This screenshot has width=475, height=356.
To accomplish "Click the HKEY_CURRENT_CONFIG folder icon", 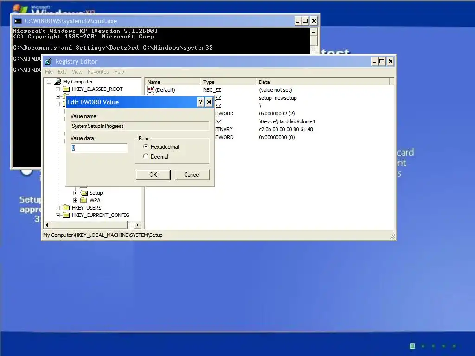I will point(66,215).
